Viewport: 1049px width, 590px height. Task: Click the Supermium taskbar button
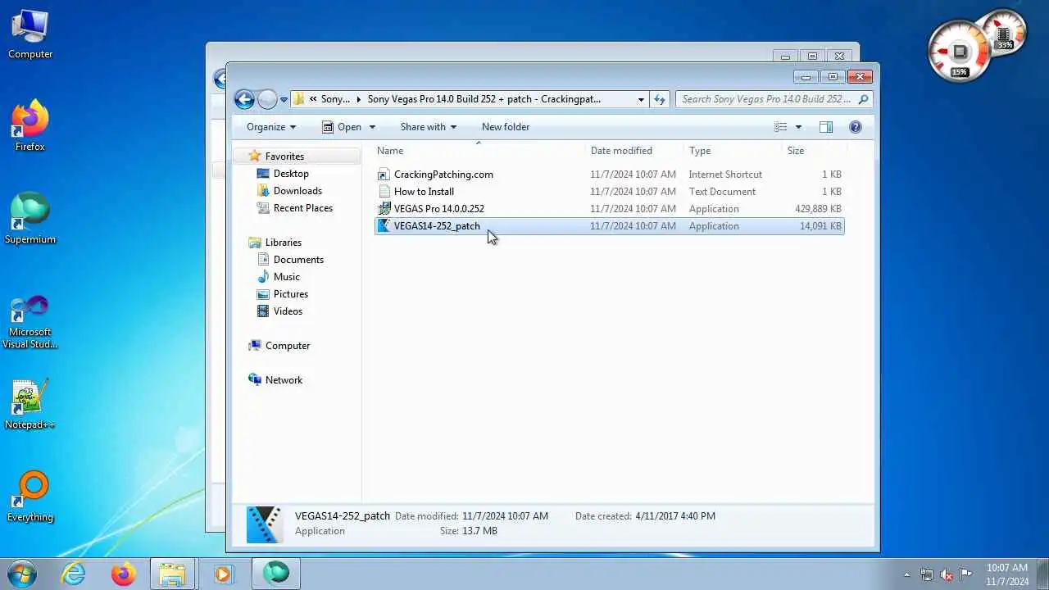(276, 574)
